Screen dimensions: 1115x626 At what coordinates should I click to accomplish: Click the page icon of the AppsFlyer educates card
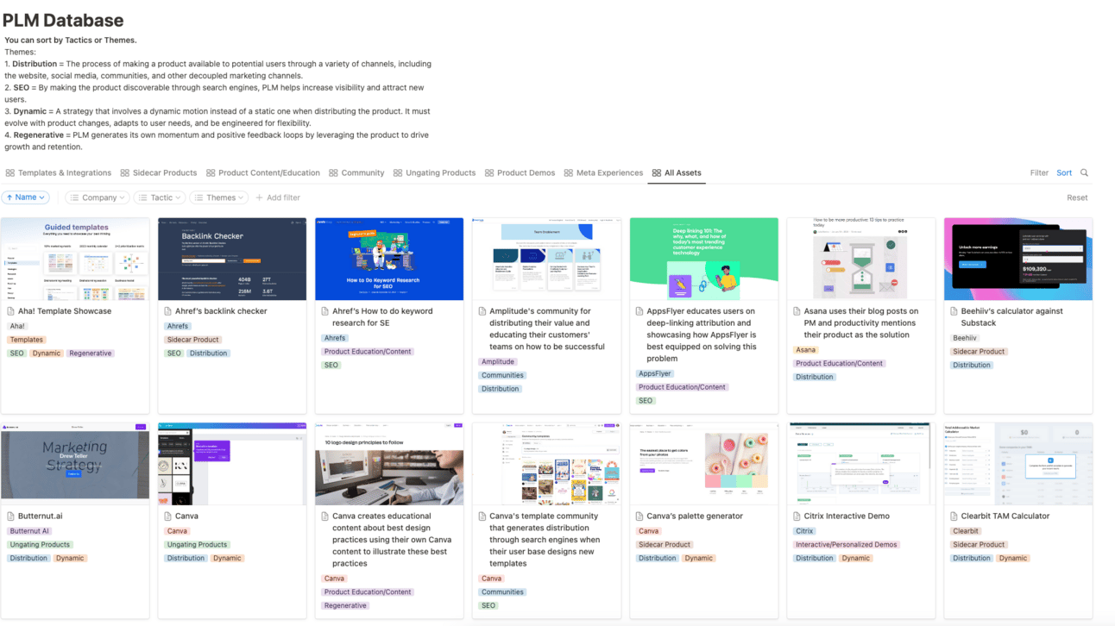(x=639, y=311)
